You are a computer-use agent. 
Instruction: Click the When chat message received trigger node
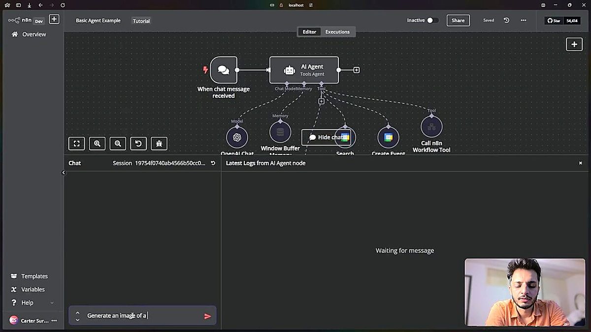(x=224, y=70)
